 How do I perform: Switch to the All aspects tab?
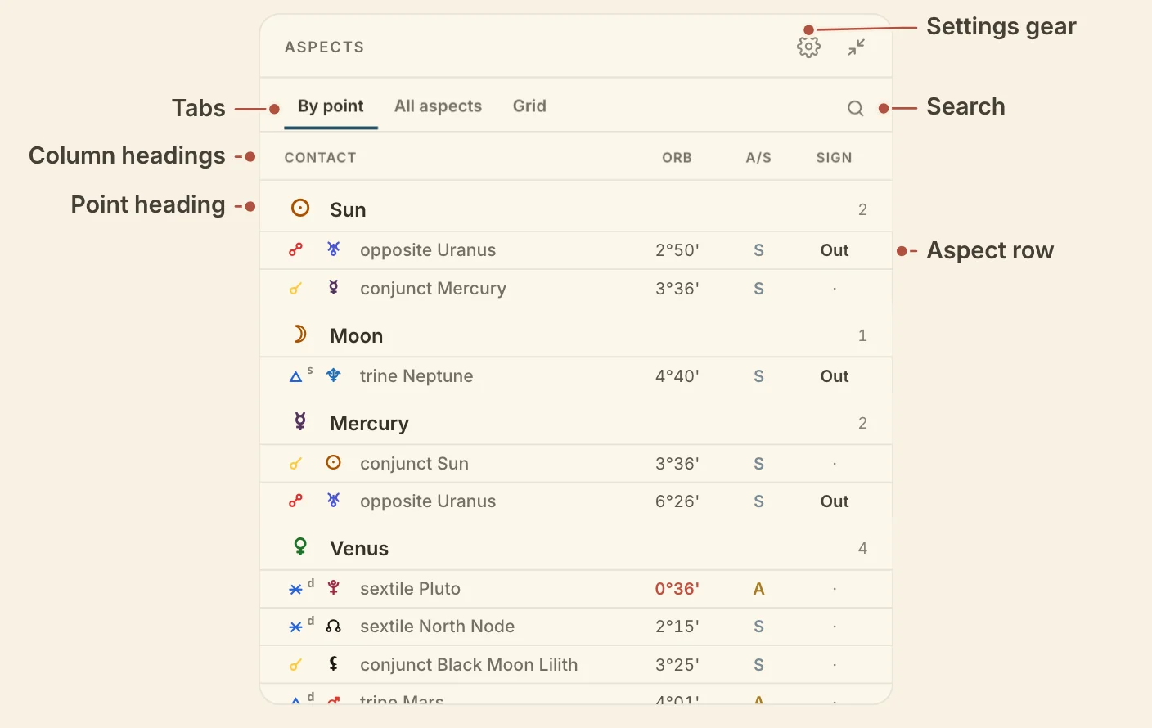click(438, 106)
